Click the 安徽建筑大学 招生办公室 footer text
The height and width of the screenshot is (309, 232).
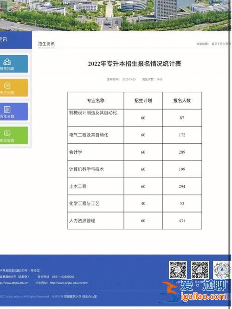coord(80,296)
